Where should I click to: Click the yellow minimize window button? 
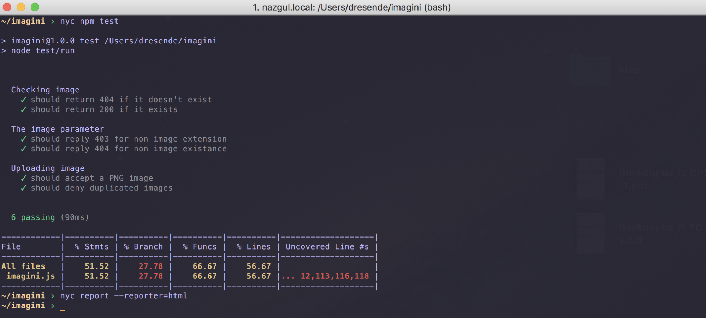coord(21,7)
